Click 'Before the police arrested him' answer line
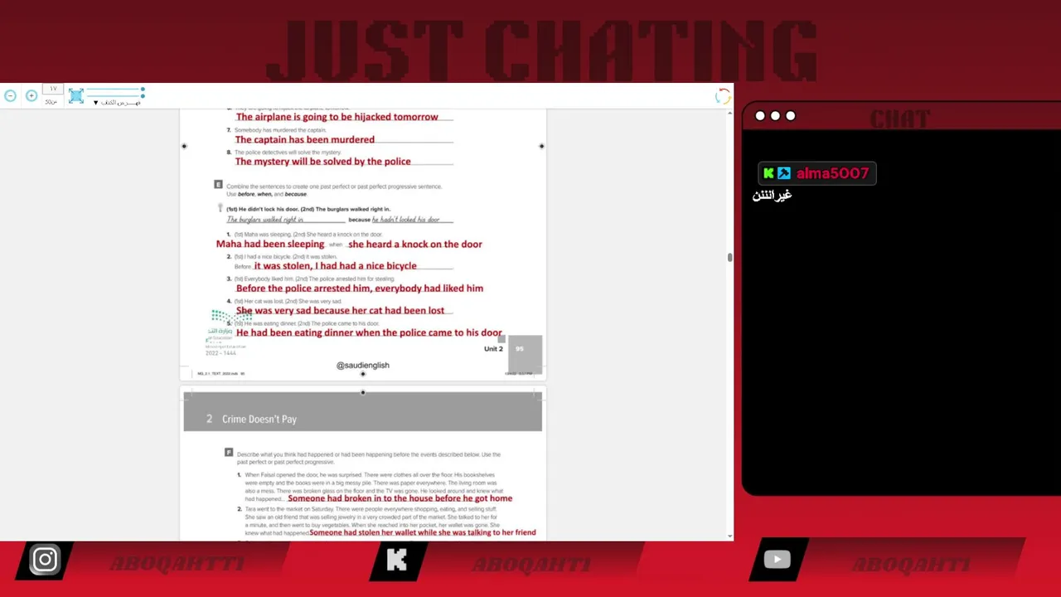Image resolution: width=1061 pixels, height=597 pixels. click(x=359, y=289)
